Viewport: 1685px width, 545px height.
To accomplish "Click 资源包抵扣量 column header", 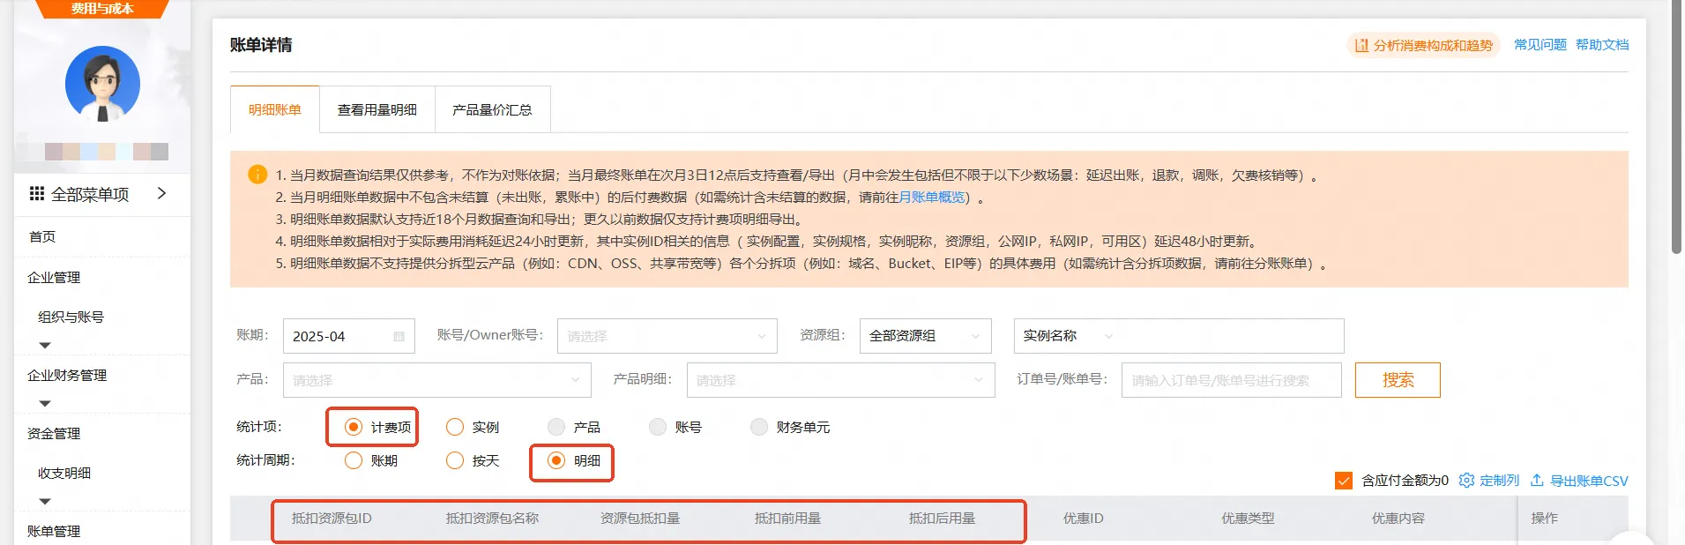I will pyautogui.click(x=640, y=519).
